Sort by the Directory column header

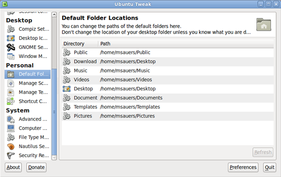click(80, 44)
